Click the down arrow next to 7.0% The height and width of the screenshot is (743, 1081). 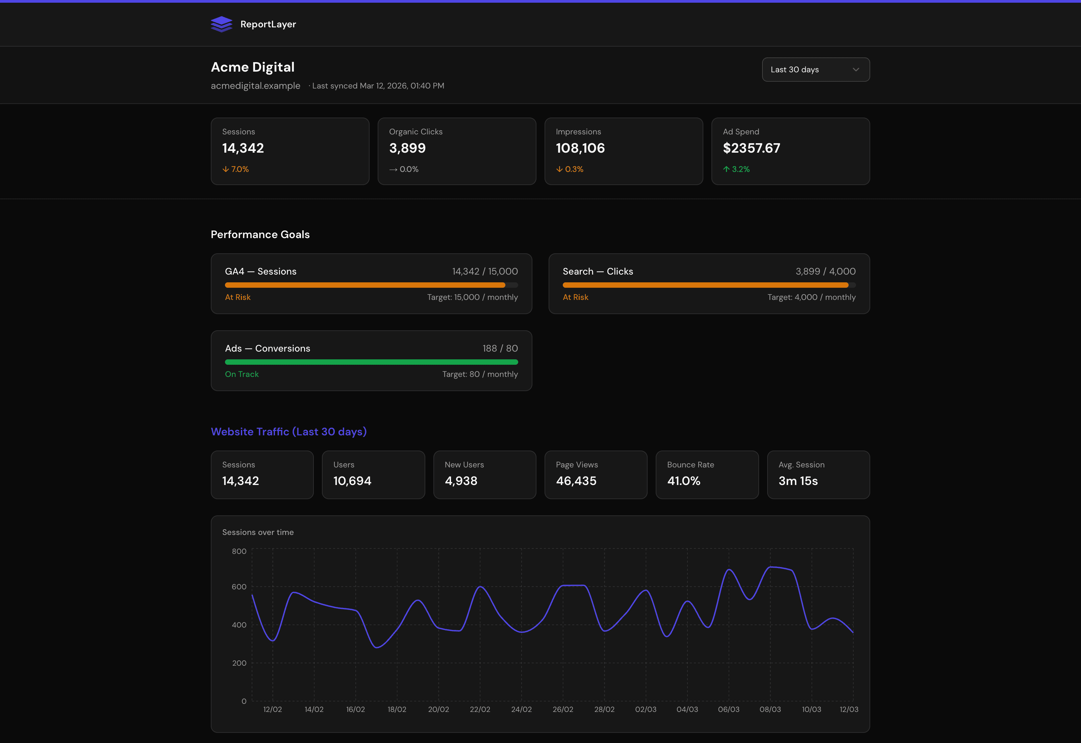226,169
